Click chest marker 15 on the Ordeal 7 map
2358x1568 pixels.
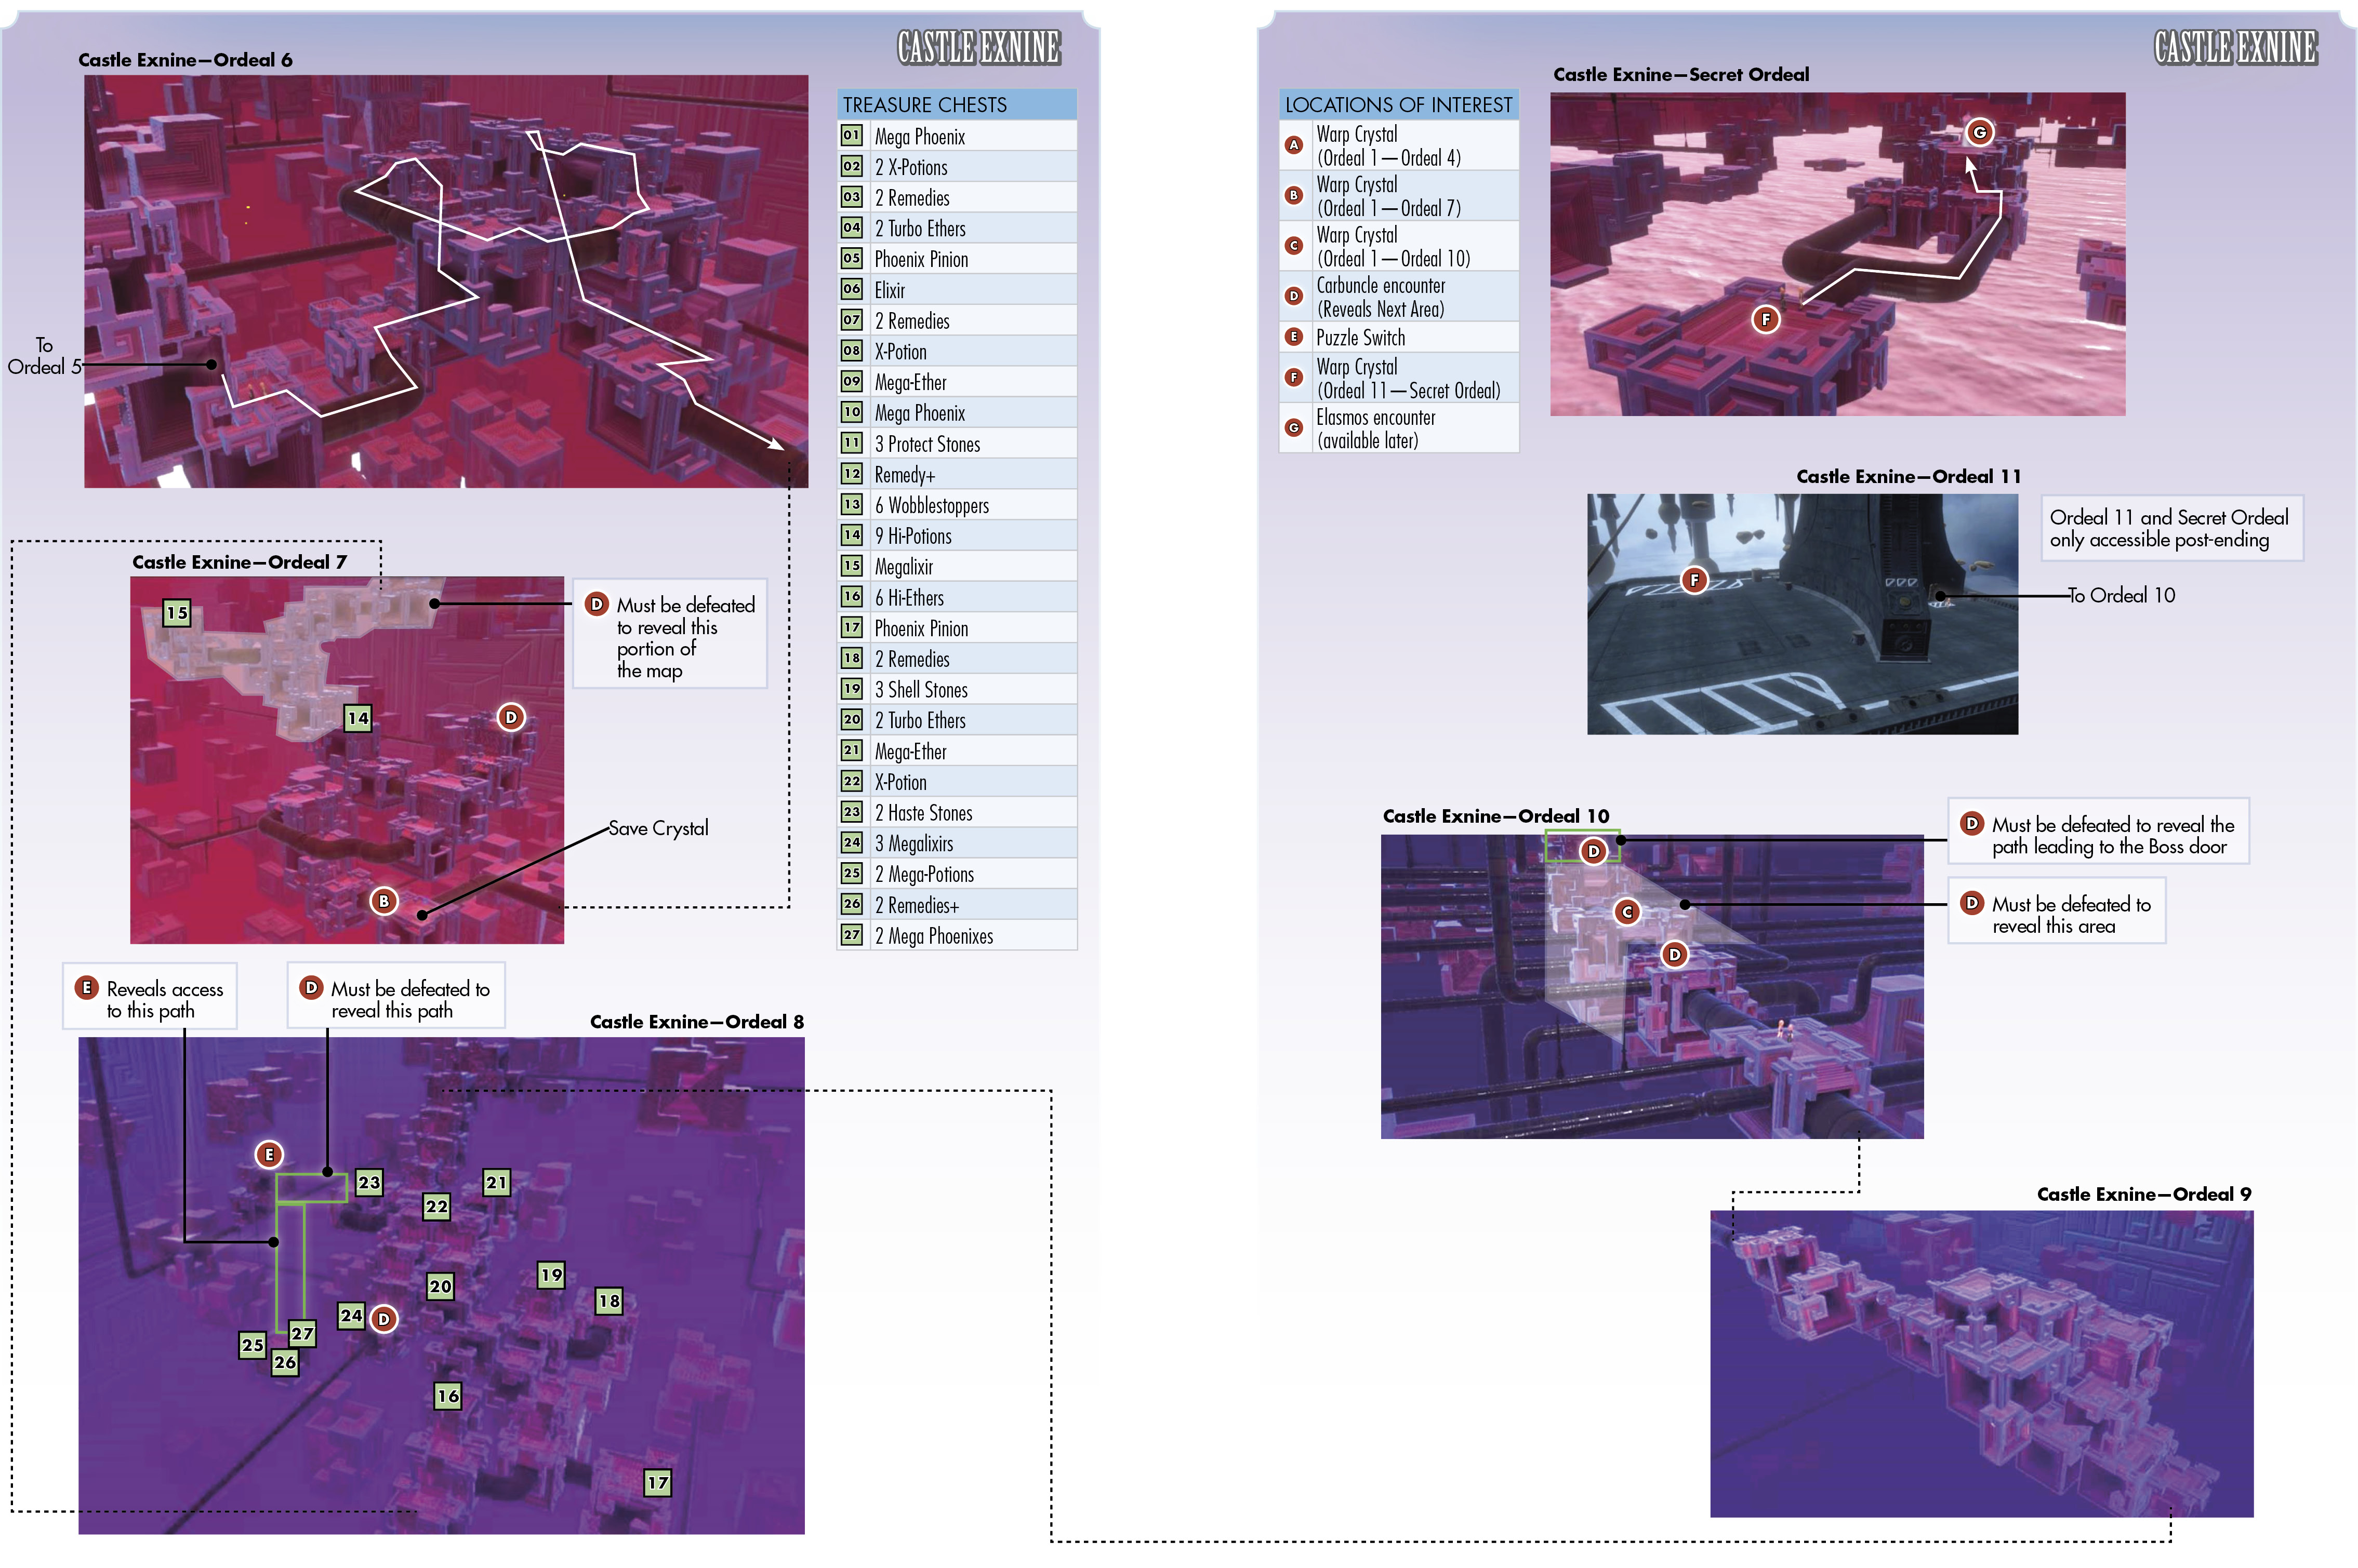(177, 613)
